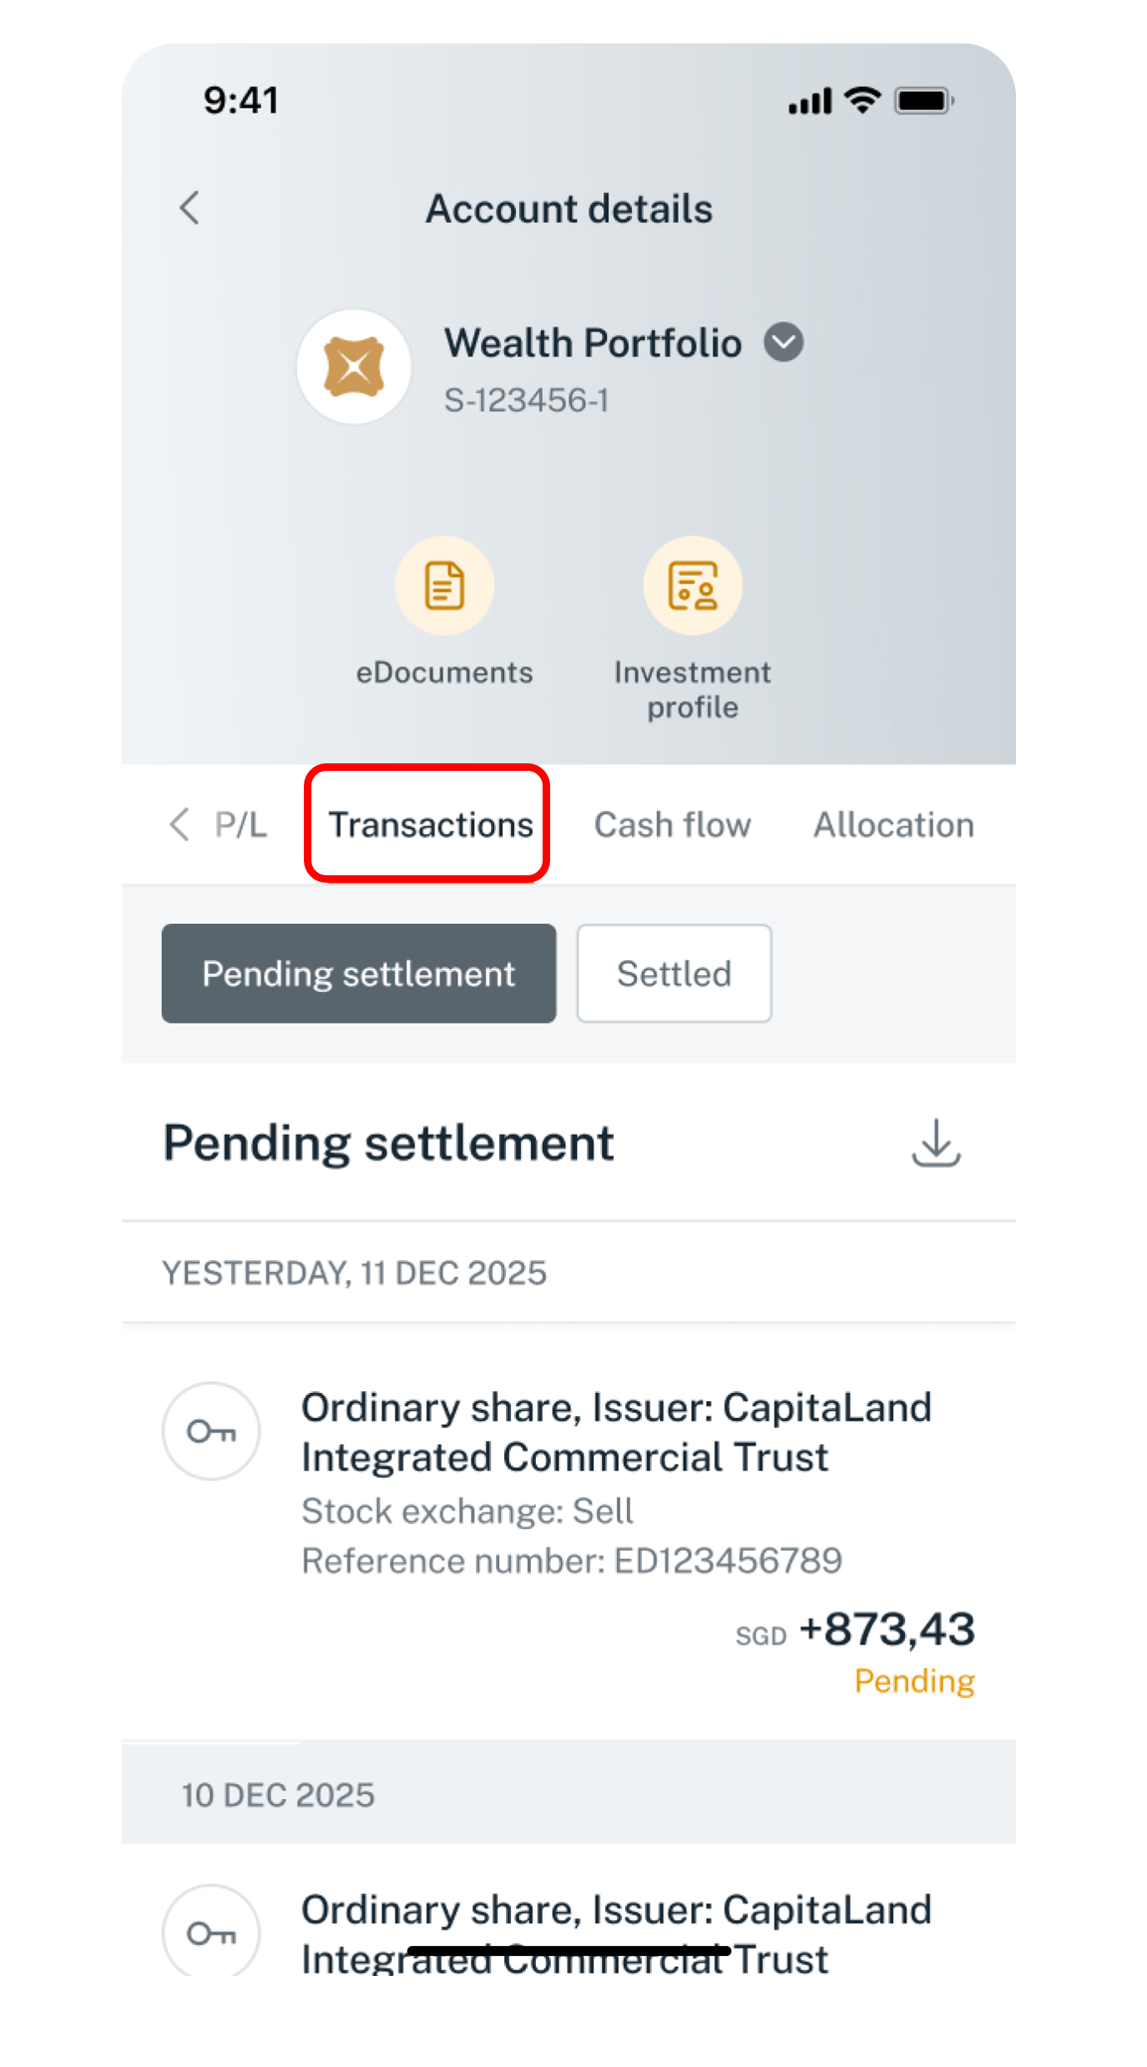Tap key icon of 10 Dec transaction
Viewport: 1147px width, 2067px height.
(211, 1933)
